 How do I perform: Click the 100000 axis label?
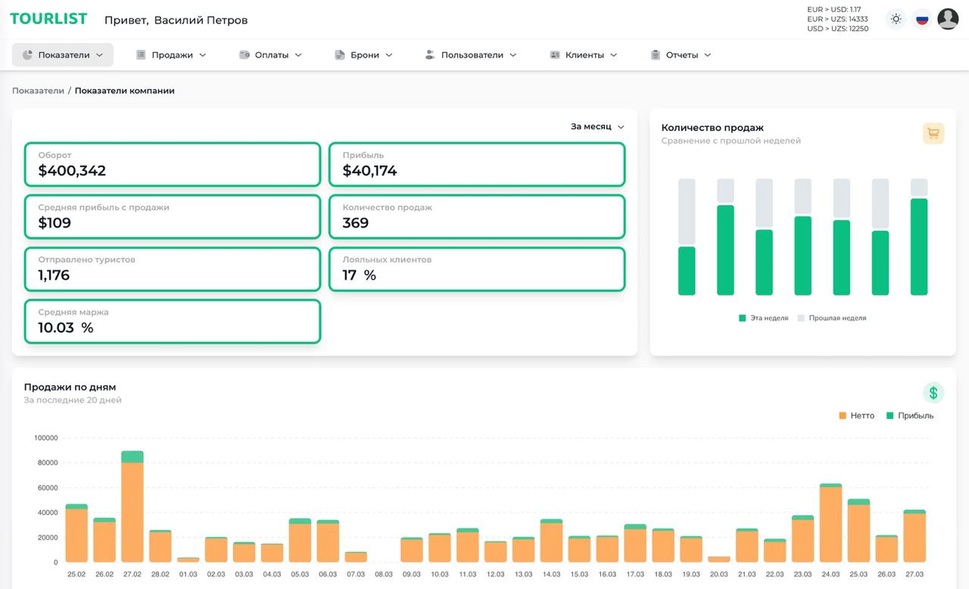point(45,438)
